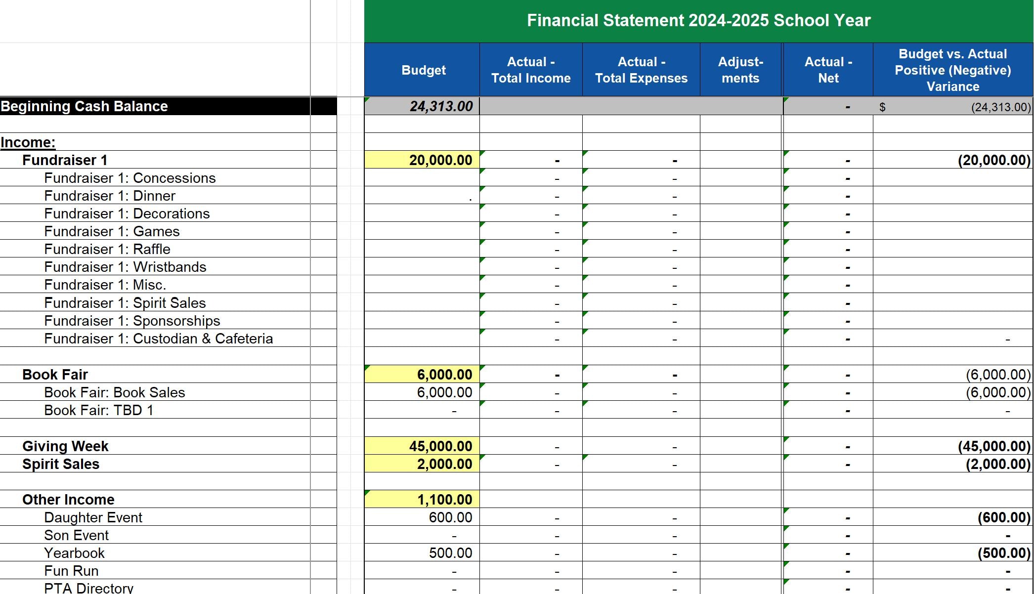Viewport: 1034px width, 594px height.
Task: Click the Actual - Net header cell
Action: (x=827, y=69)
